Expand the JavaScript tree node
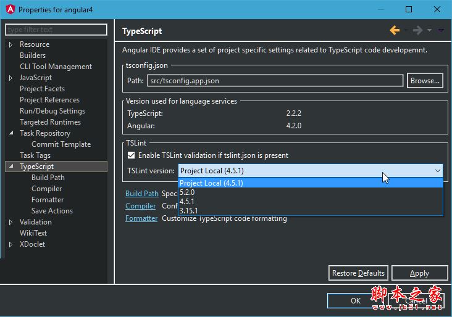 click(x=10, y=78)
